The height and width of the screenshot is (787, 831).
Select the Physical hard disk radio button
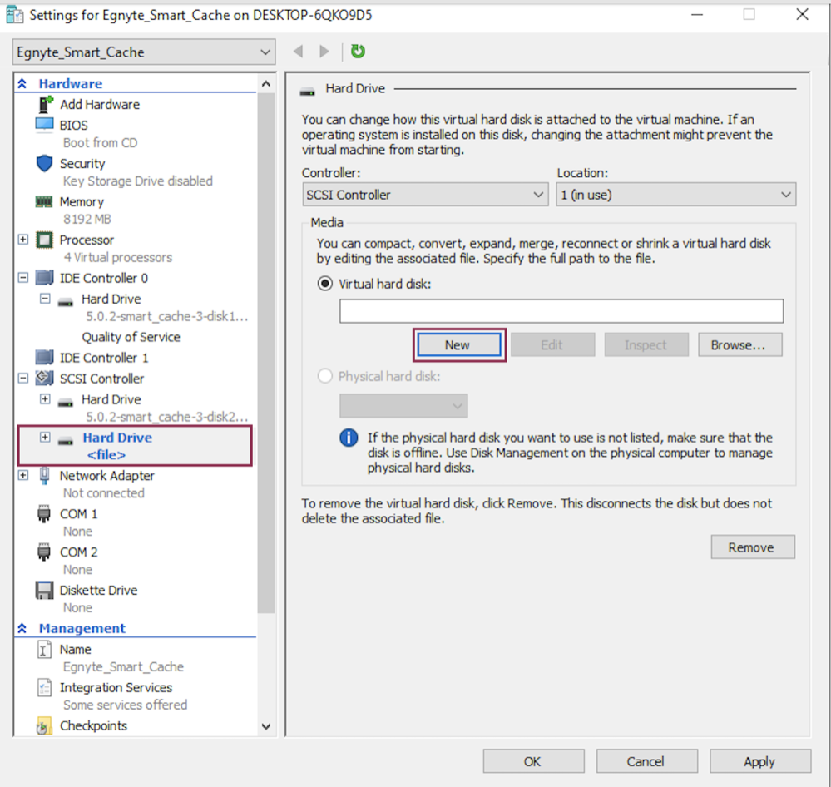click(325, 376)
